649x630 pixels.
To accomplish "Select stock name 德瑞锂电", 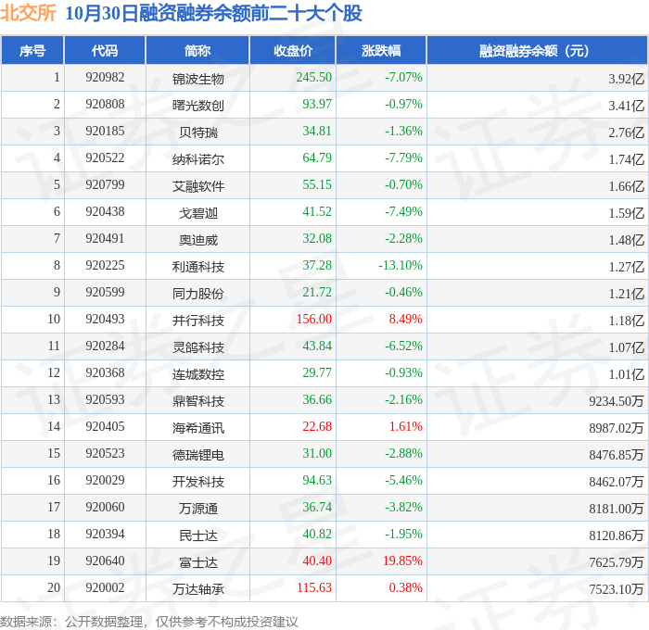I will [x=197, y=455].
